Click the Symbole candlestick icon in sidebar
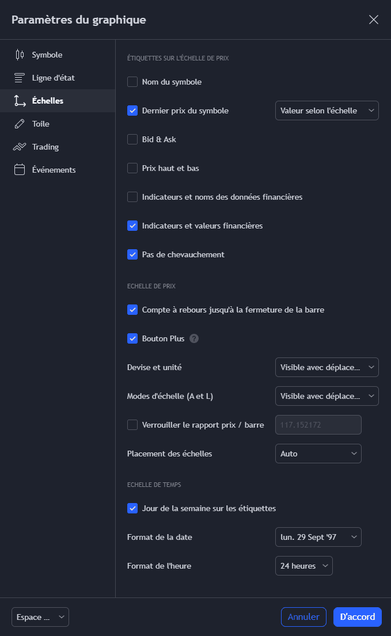This screenshot has height=636, width=391. pyautogui.click(x=20, y=55)
